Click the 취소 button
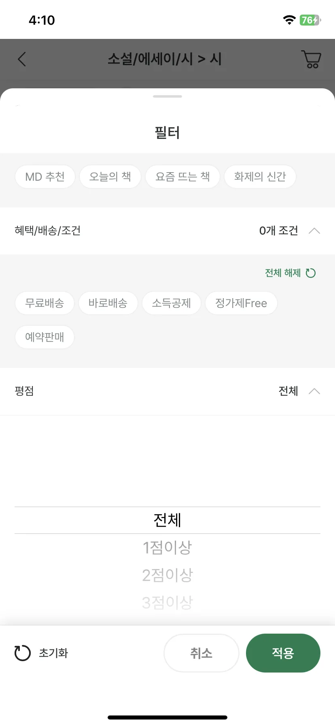The height and width of the screenshot is (726, 335). (x=201, y=653)
